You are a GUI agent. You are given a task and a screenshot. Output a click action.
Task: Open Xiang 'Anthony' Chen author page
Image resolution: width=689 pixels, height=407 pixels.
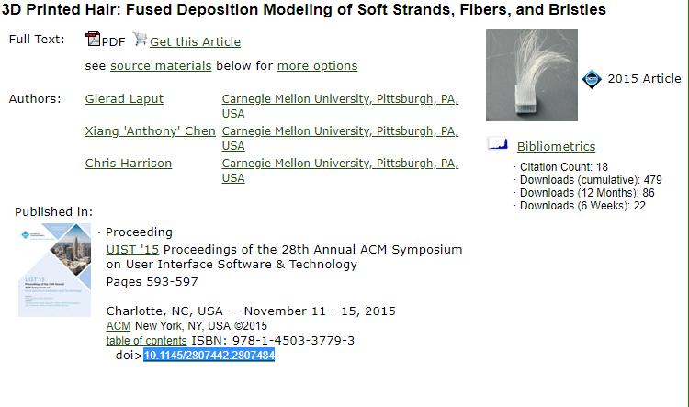pyautogui.click(x=150, y=131)
